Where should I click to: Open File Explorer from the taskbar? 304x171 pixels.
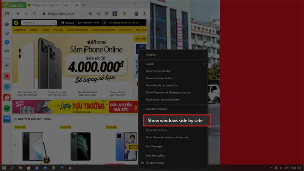click(21, 168)
